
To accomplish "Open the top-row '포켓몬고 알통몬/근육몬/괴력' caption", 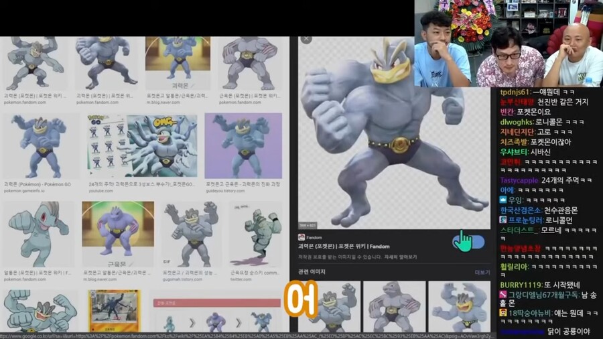I will pyautogui.click(x=178, y=96).
